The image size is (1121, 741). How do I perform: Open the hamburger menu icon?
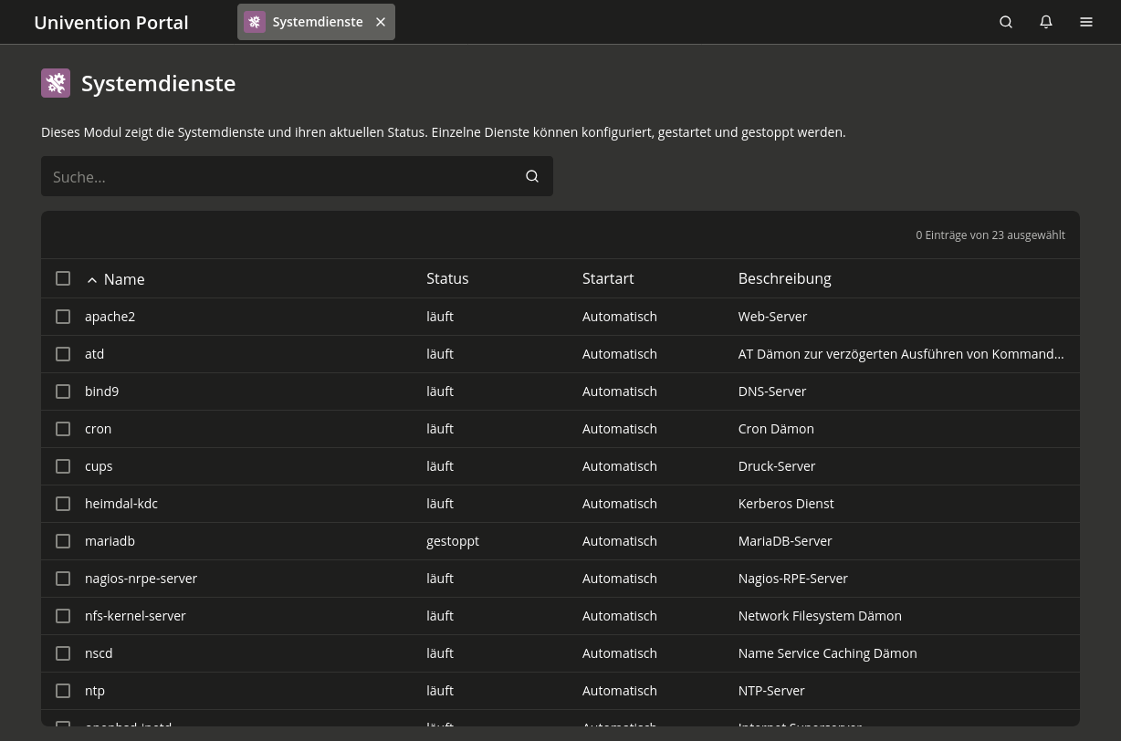tap(1086, 22)
